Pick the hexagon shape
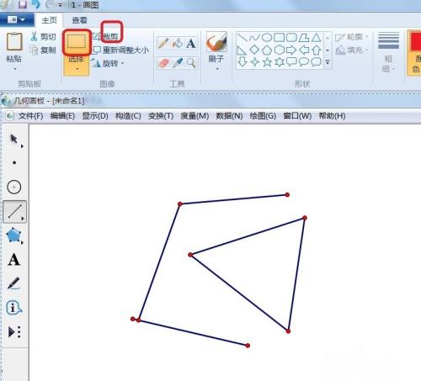Viewport: 421px width, 381px height. (280, 50)
